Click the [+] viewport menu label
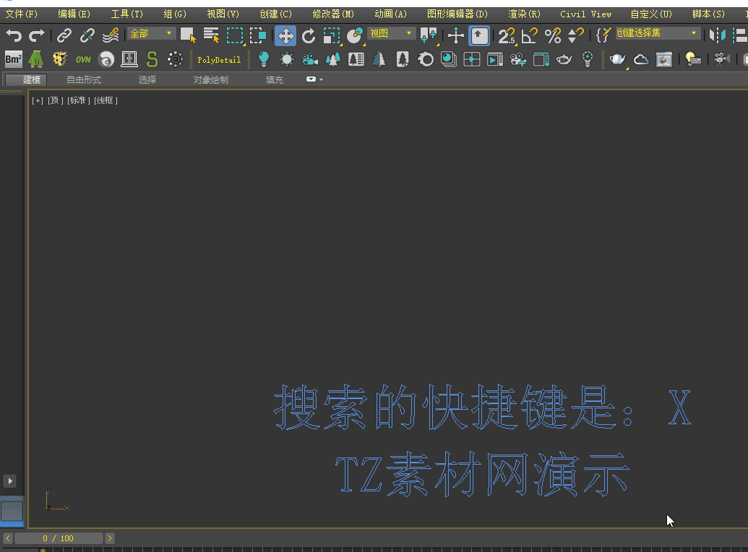Screen dimensions: 748x552 click(37, 100)
